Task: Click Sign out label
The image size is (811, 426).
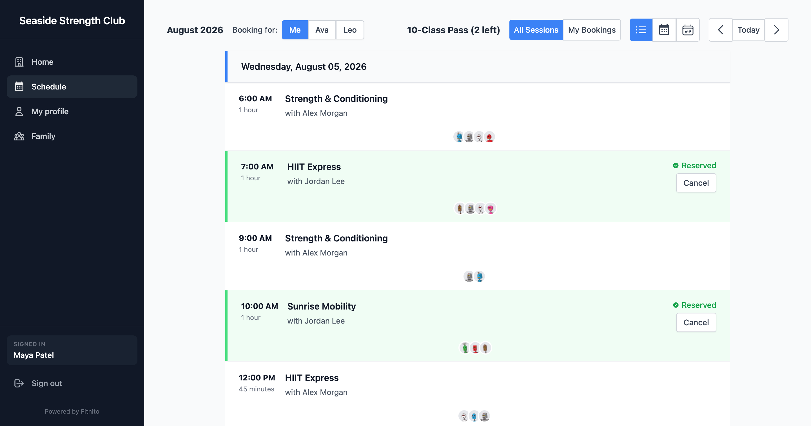Action: [x=46, y=383]
